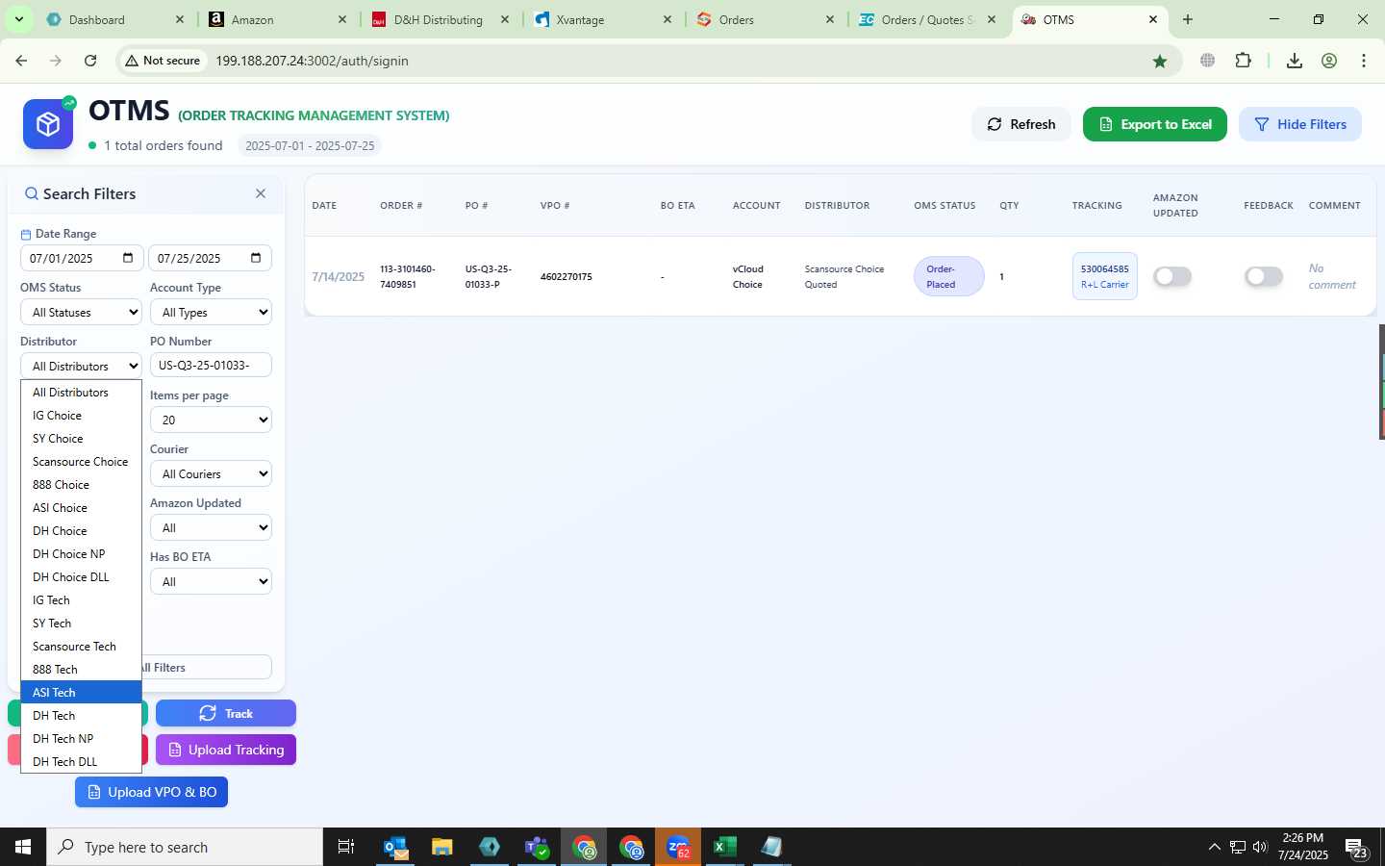Screen dimensions: 1385x866
Task: Open the Account Type dropdown
Action: click(211, 312)
